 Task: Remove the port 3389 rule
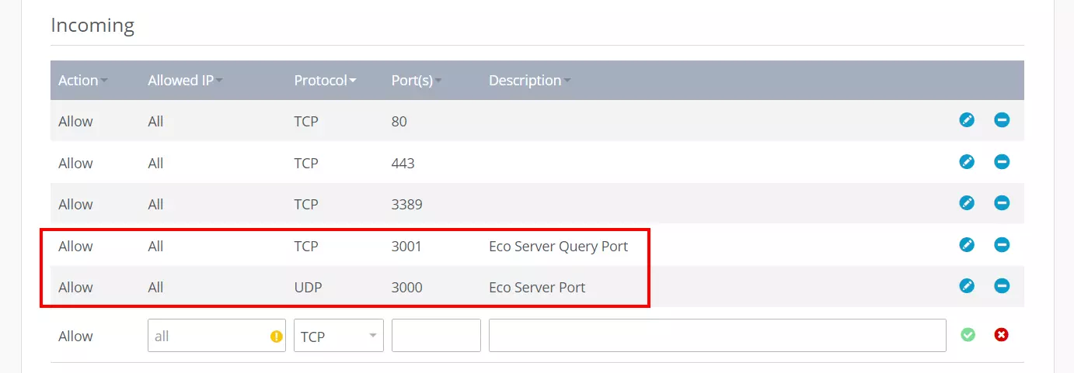point(1002,203)
